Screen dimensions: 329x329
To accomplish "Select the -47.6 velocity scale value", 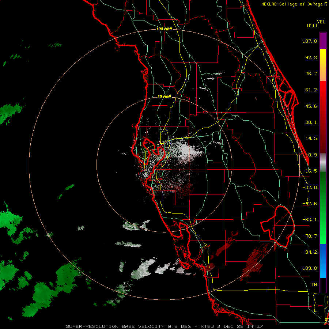I will (x=310, y=204).
